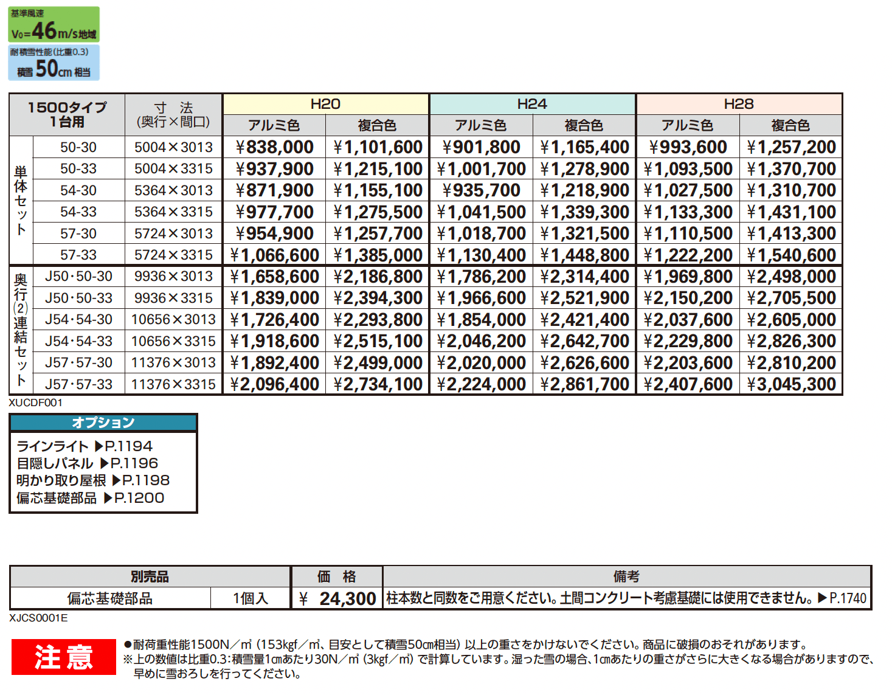Click the red 注意 warning label
This screenshot has width=892, height=695.
[x=63, y=657]
